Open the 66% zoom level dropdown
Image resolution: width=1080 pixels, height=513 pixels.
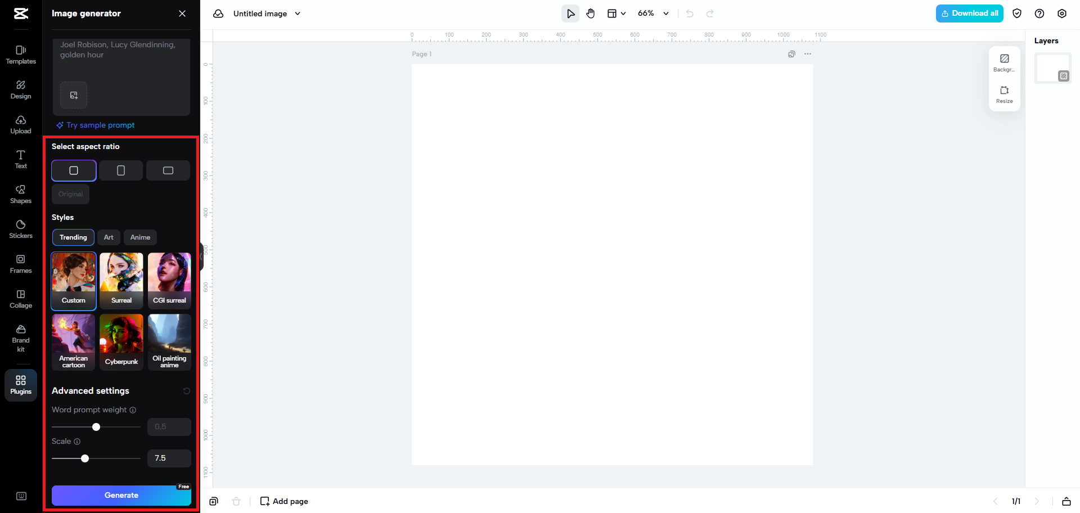coord(652,13)
